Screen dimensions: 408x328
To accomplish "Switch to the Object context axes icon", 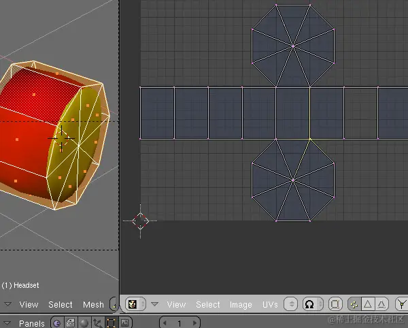I will (x=97, y=323).
